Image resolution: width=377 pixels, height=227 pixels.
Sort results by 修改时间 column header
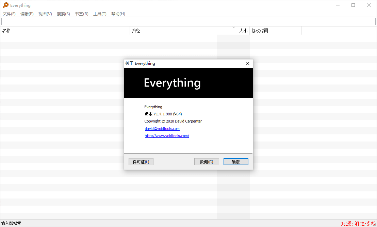tap(276, 31)
